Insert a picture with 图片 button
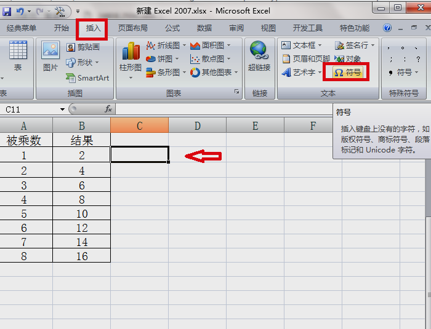This screenshot has width=431, height=329. point(50,57)
